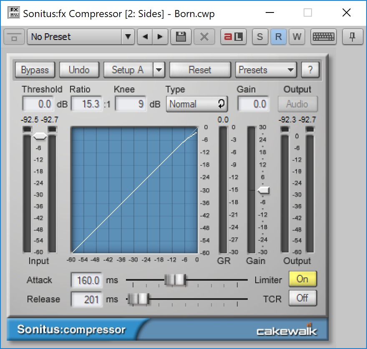
Task: Delete the preset using the X icon
Action: pyautogui.click(x=204, y=37)
